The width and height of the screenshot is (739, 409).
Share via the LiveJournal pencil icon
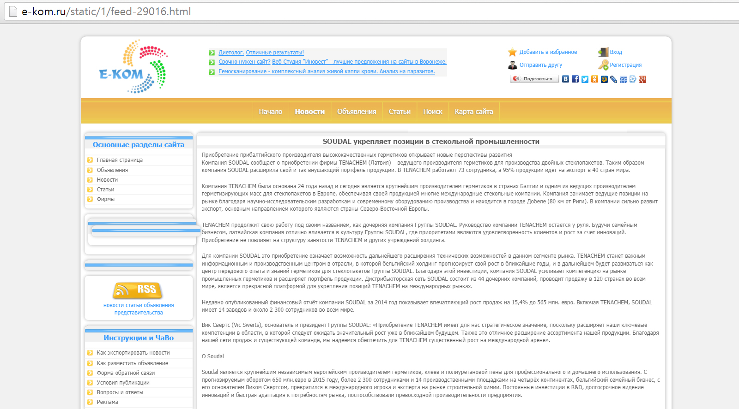[x=613, y=79]
